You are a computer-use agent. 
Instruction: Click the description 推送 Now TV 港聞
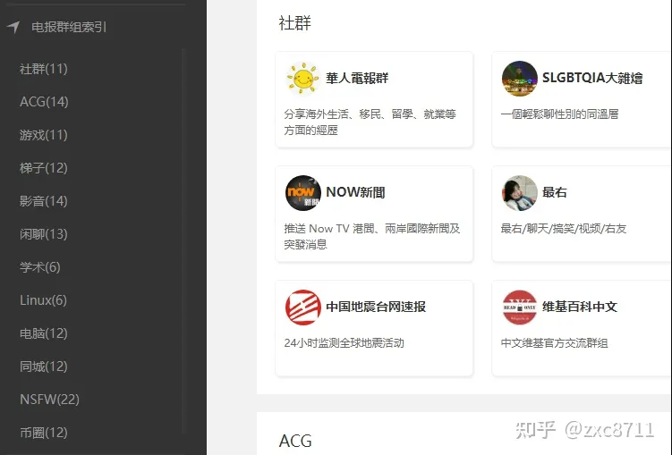coord(372,236)
